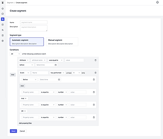163x139 pixels.
Task: Click 'Select time' field in Event filter
Action: 50,80
